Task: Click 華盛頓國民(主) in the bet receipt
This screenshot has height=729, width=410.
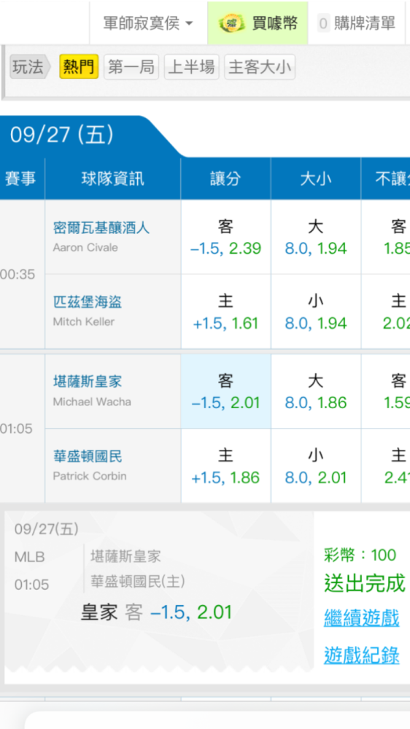Action: 138,581
